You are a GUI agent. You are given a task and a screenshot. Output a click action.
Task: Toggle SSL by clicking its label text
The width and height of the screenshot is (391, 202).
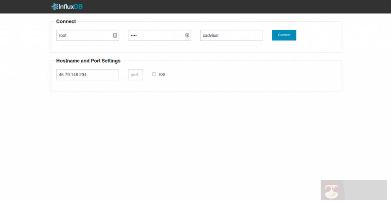[162, 75]
